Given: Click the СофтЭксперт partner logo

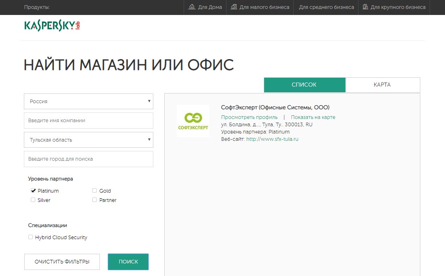Looking at the screenshot, I should 193,121.
